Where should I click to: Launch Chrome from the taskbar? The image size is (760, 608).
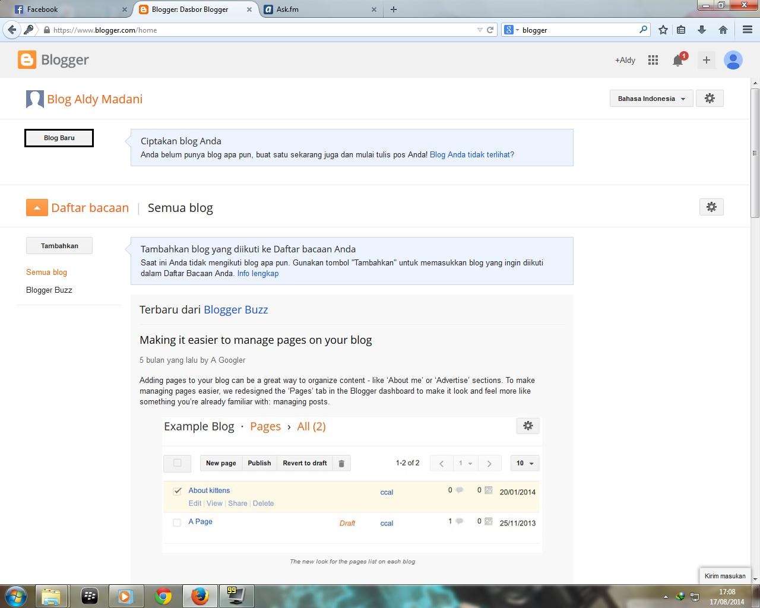pyautogui.click(x=163, y=596)
